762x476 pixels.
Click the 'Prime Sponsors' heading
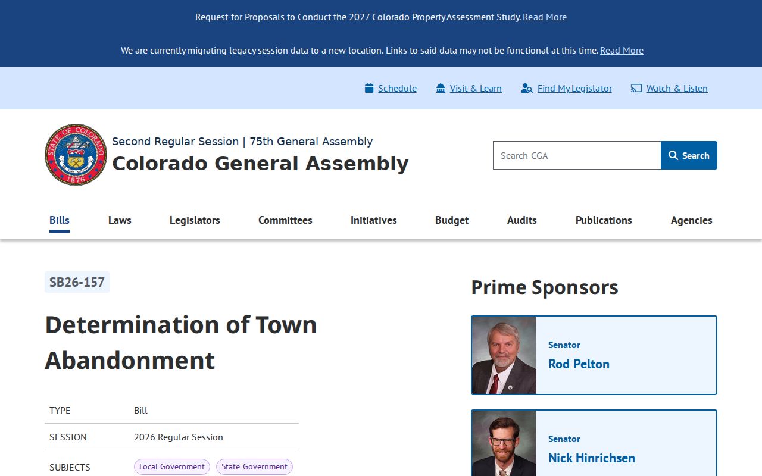pos(545,287)
